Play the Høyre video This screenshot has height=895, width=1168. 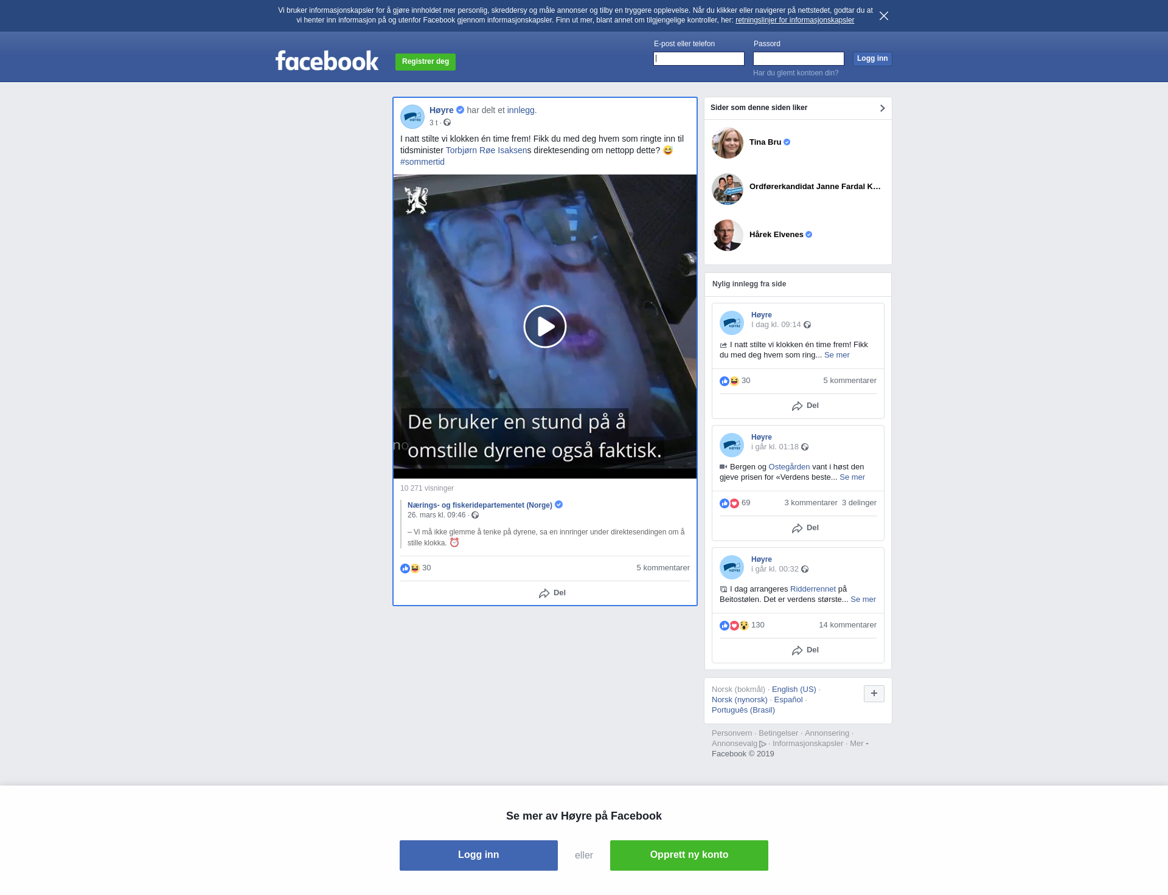pos(544,327)
